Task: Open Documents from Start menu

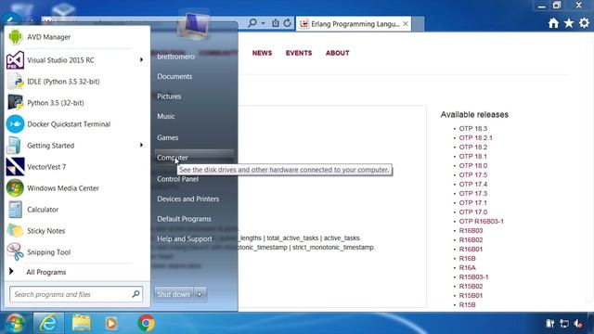Action: 174,76
